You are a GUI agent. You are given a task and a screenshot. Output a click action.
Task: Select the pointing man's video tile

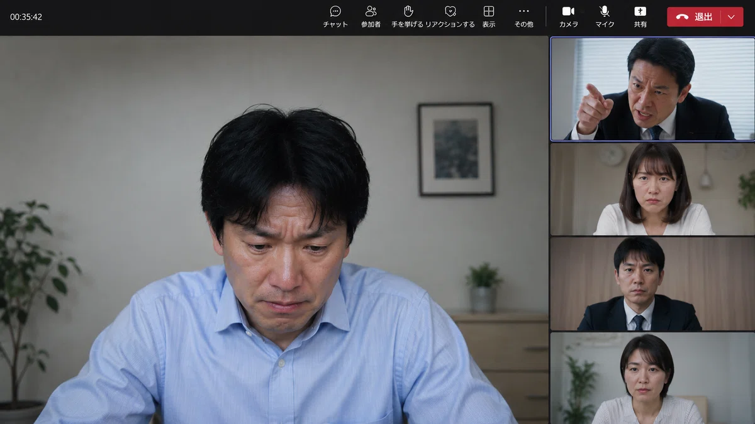pyautogui.click(x=652, y=89)
